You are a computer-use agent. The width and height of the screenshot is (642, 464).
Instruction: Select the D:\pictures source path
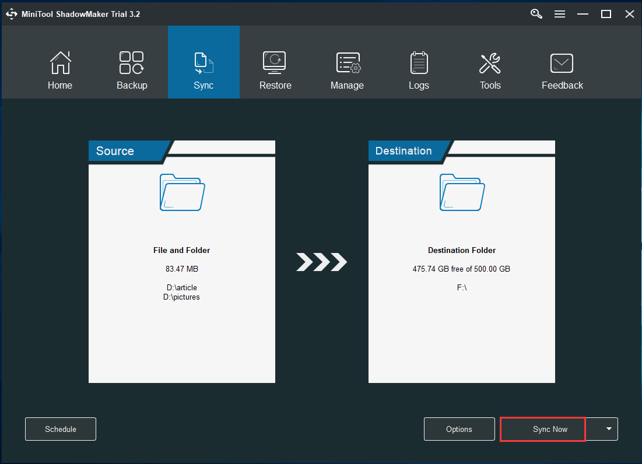[181, 297]
